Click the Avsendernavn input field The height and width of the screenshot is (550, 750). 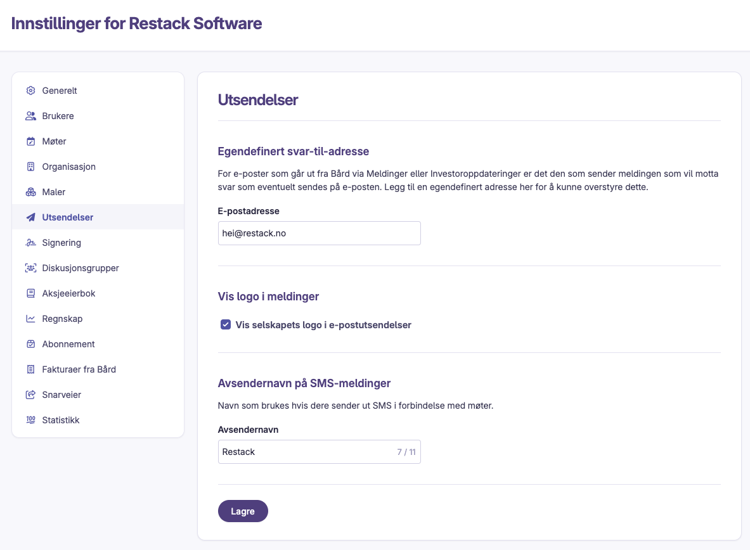tap(319, 452)
